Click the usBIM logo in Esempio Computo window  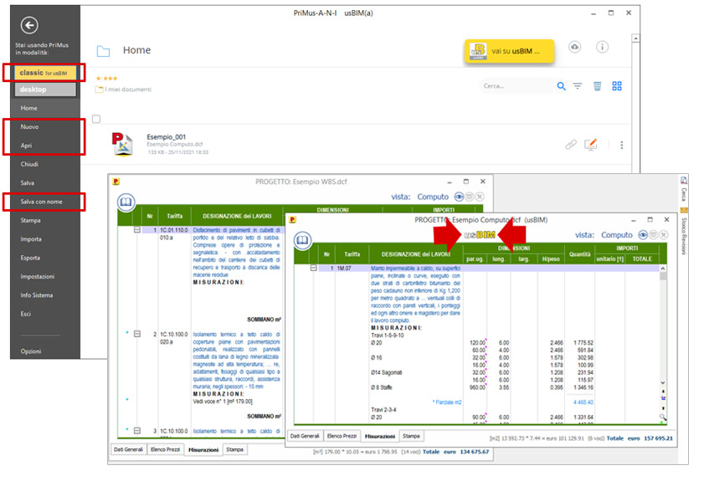pos(480,235)
